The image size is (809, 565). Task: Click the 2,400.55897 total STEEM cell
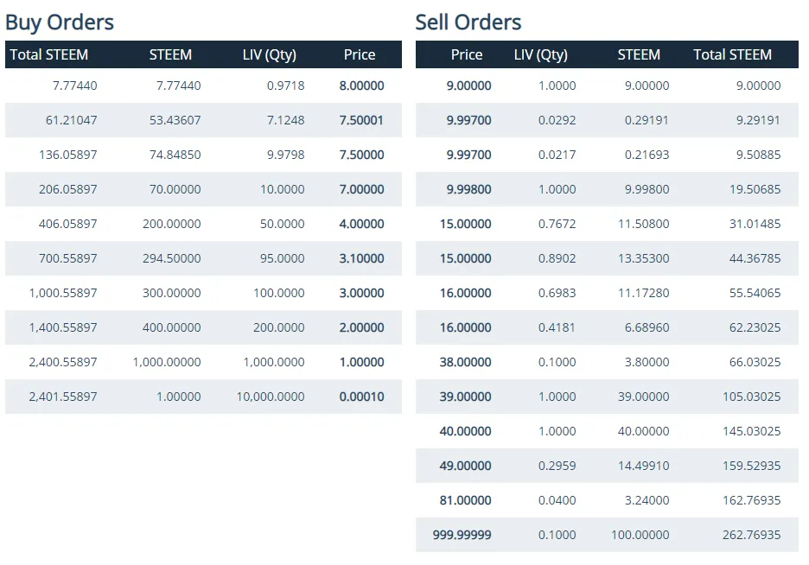(x=63, y=362)
